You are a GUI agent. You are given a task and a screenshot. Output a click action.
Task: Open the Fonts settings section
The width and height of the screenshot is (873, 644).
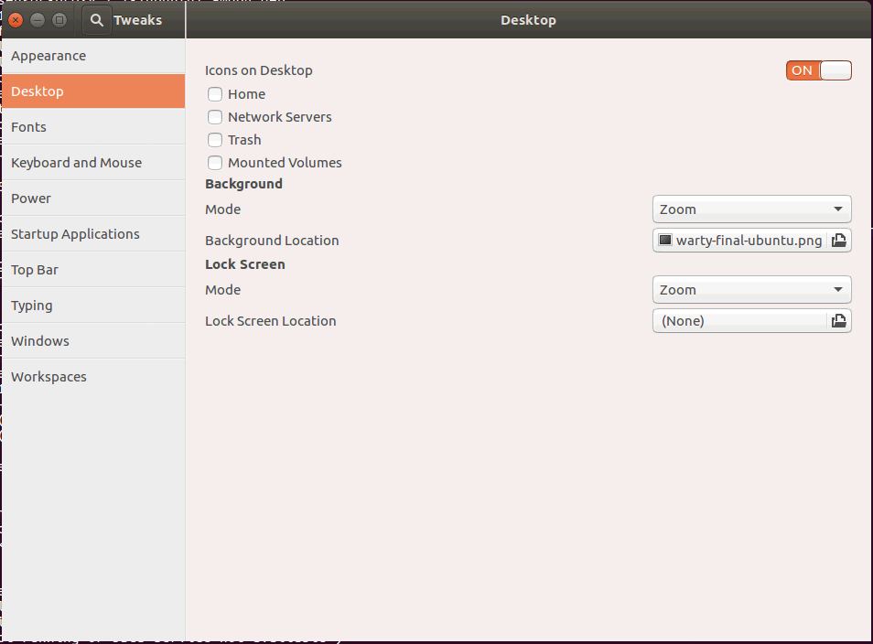tap(92, 127)
